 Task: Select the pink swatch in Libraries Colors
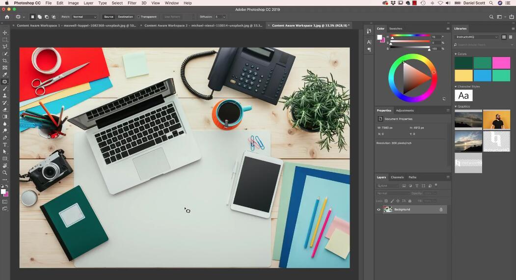coord(501,63)
